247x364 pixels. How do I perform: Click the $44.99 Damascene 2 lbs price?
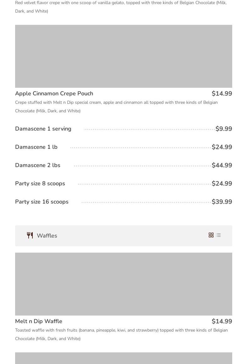click(x=222, y=165)
